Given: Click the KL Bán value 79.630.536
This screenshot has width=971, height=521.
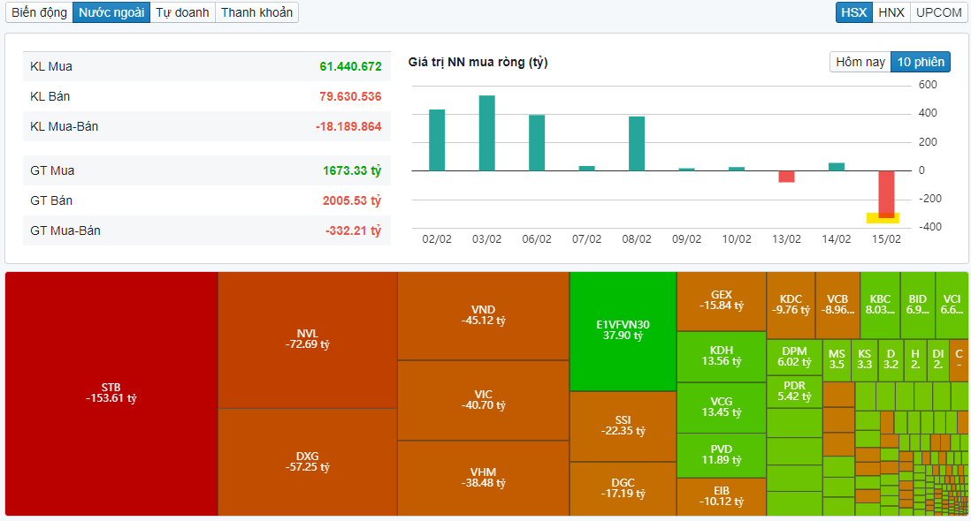Looking at the screenshot, I should 350,96.
